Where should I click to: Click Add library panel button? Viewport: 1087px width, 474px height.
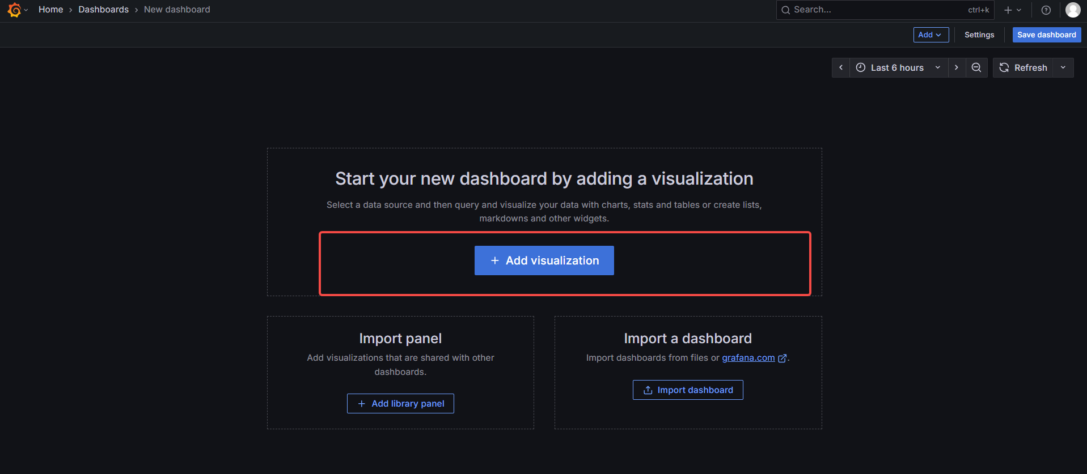(400, 403)
